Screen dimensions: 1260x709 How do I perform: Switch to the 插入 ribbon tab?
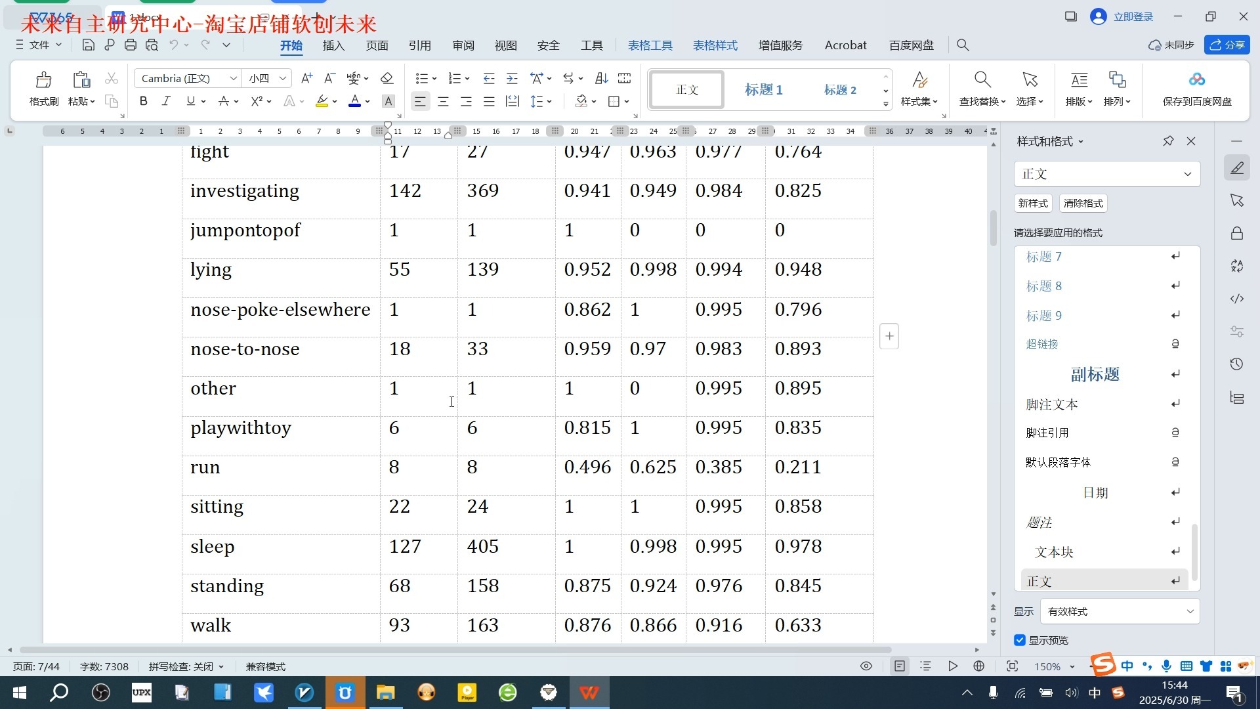click(x=333, y=45)
